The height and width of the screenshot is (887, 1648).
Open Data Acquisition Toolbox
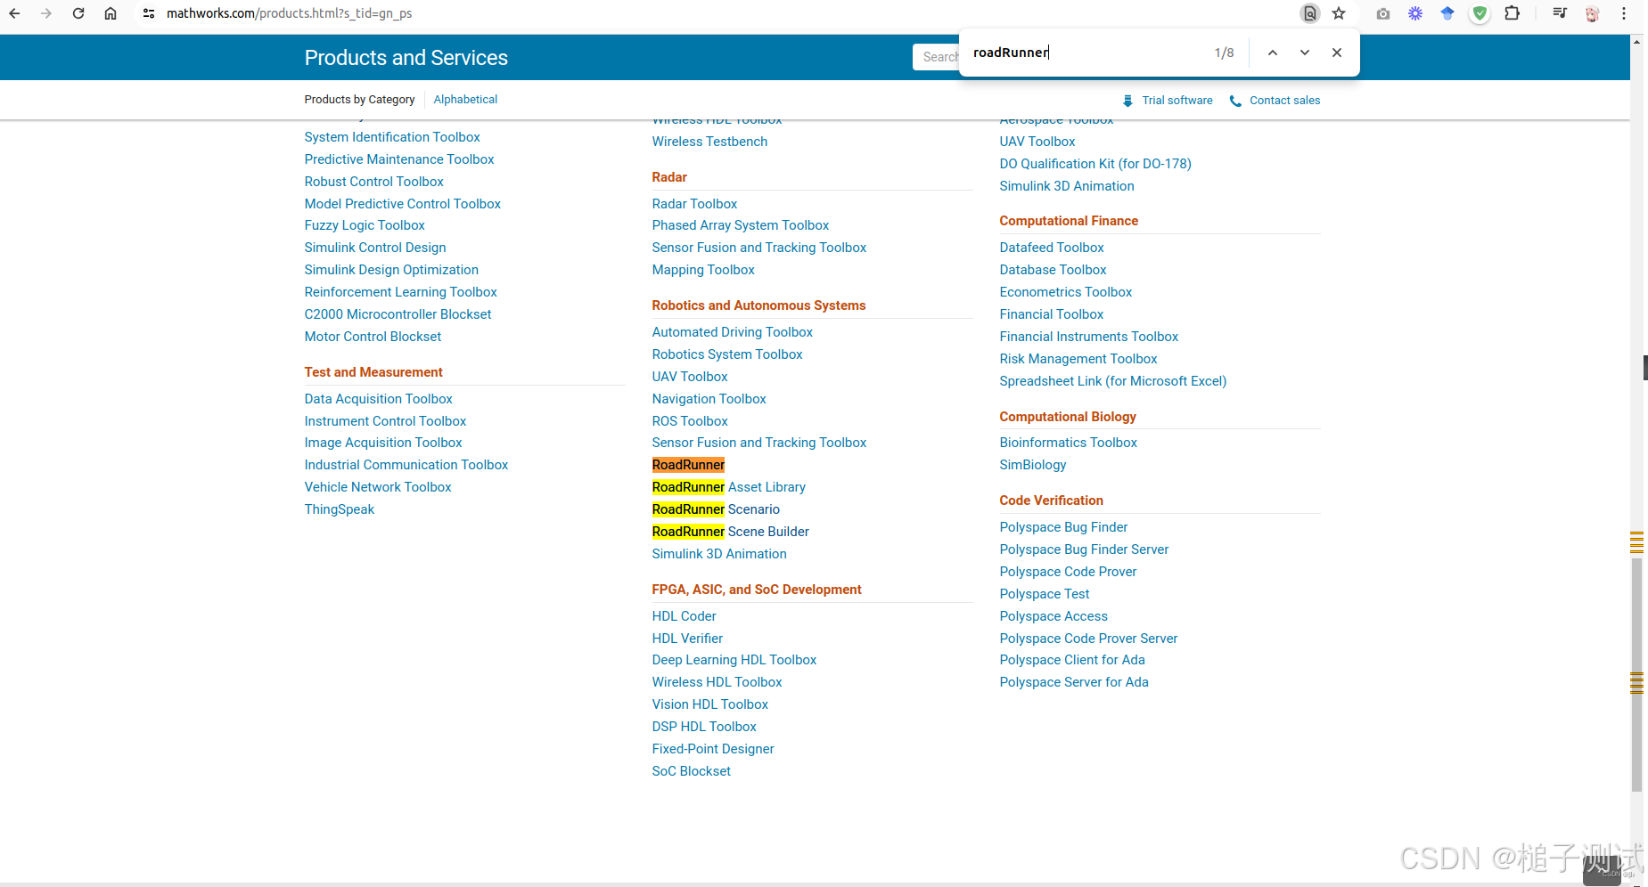coord(378,399)
